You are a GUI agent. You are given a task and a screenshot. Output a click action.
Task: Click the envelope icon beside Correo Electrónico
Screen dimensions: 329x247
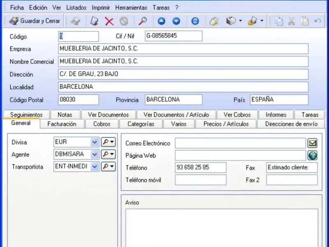313,143
